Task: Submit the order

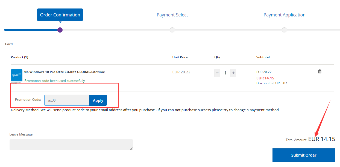Action: tap(304, 155)
